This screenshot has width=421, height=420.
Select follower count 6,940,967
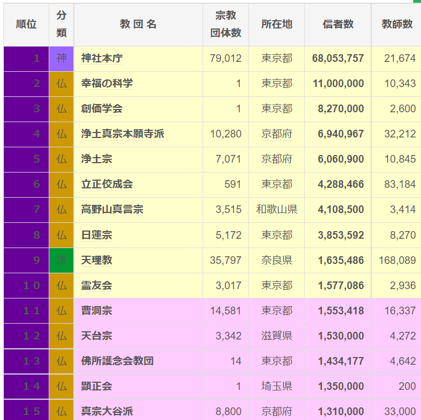(341, 134)
